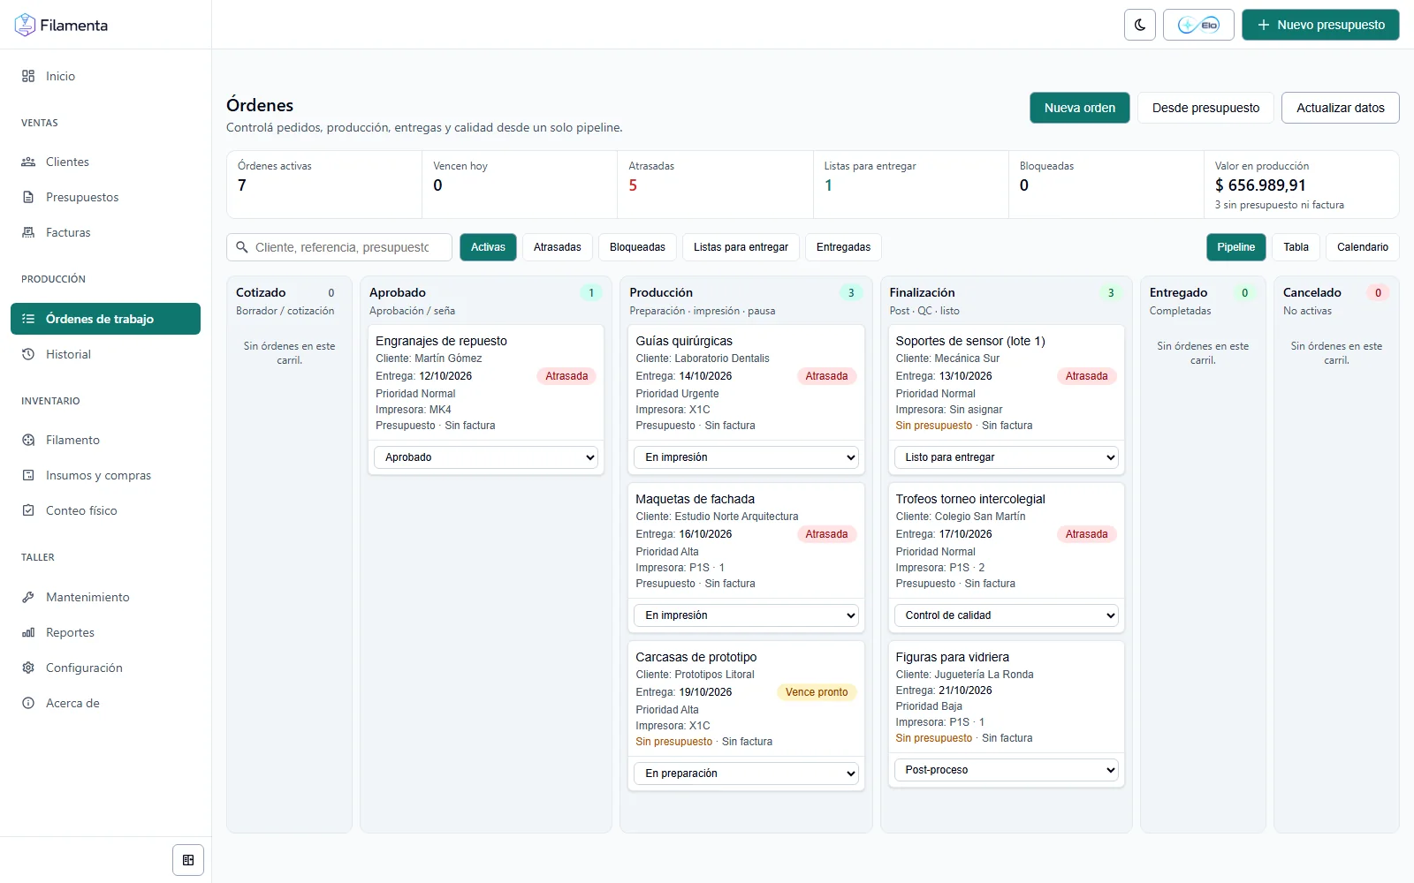Click the Atrasadas count of 5
Viewport: 1414px width, 883px height.
coord(633,185)
